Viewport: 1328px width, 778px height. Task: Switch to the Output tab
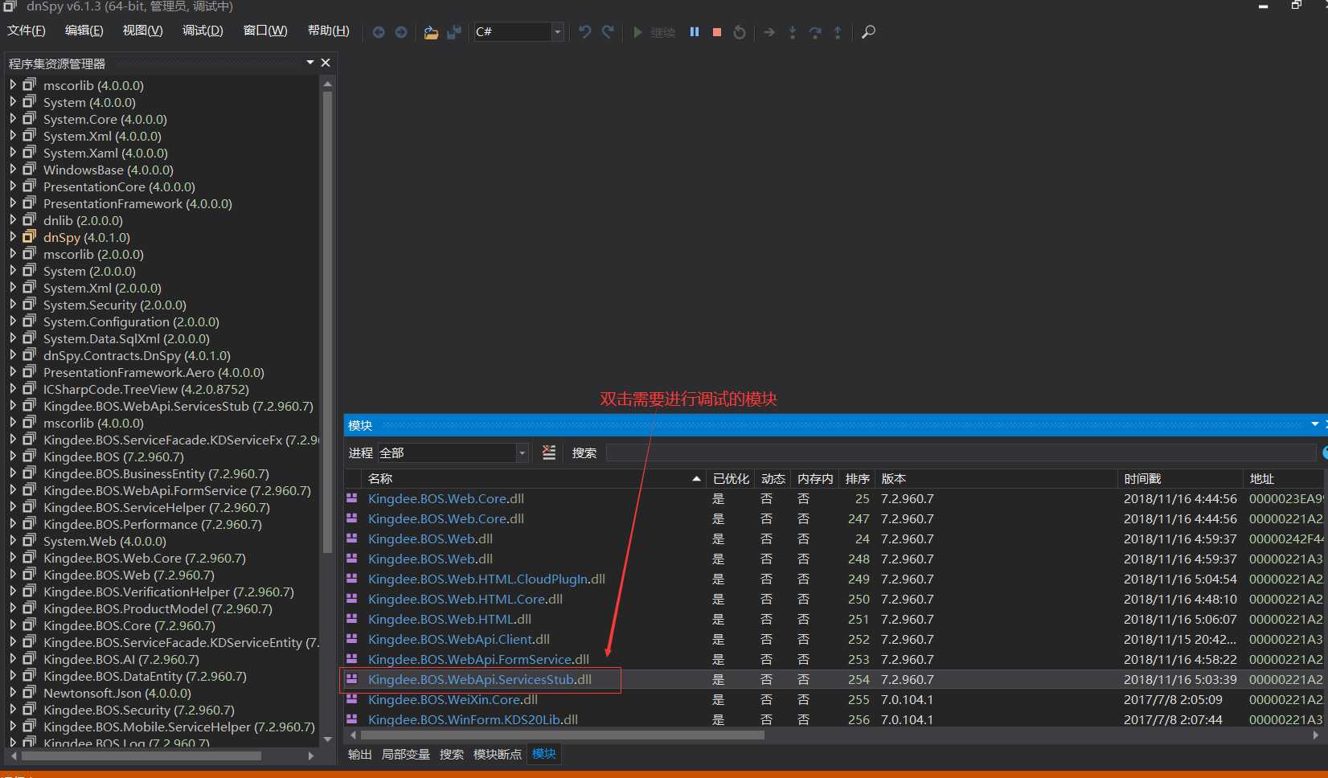pyautogui.click(x=360, y=754)
